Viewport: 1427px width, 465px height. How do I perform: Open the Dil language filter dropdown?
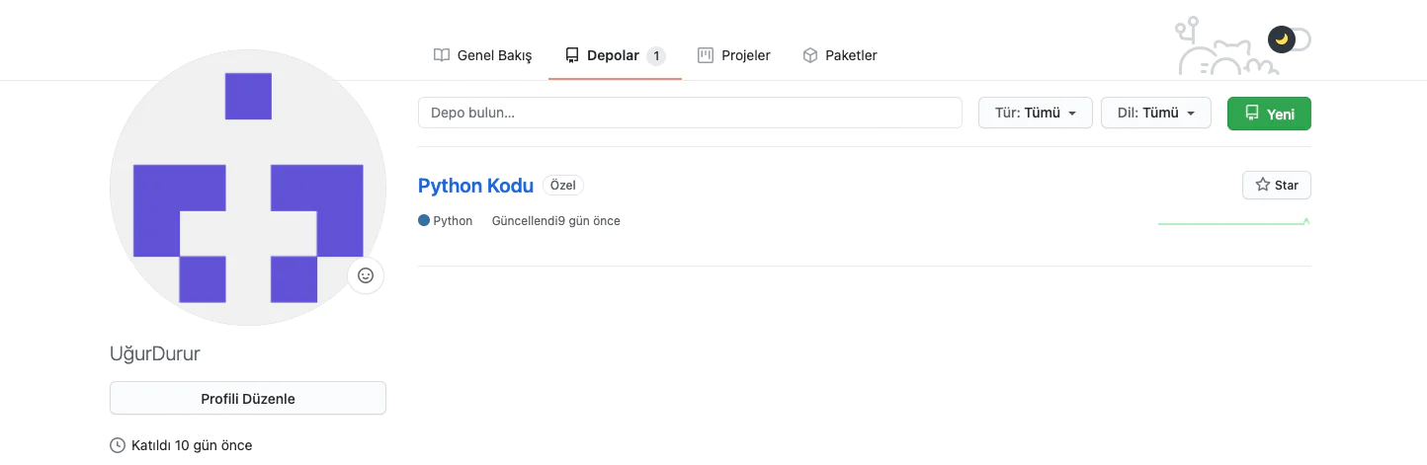(x=1155, y=113)
